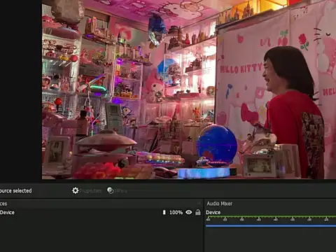This screenshot has width=336, height=252.
Task: Click the 100% value in the Device row
Action: 176,212
